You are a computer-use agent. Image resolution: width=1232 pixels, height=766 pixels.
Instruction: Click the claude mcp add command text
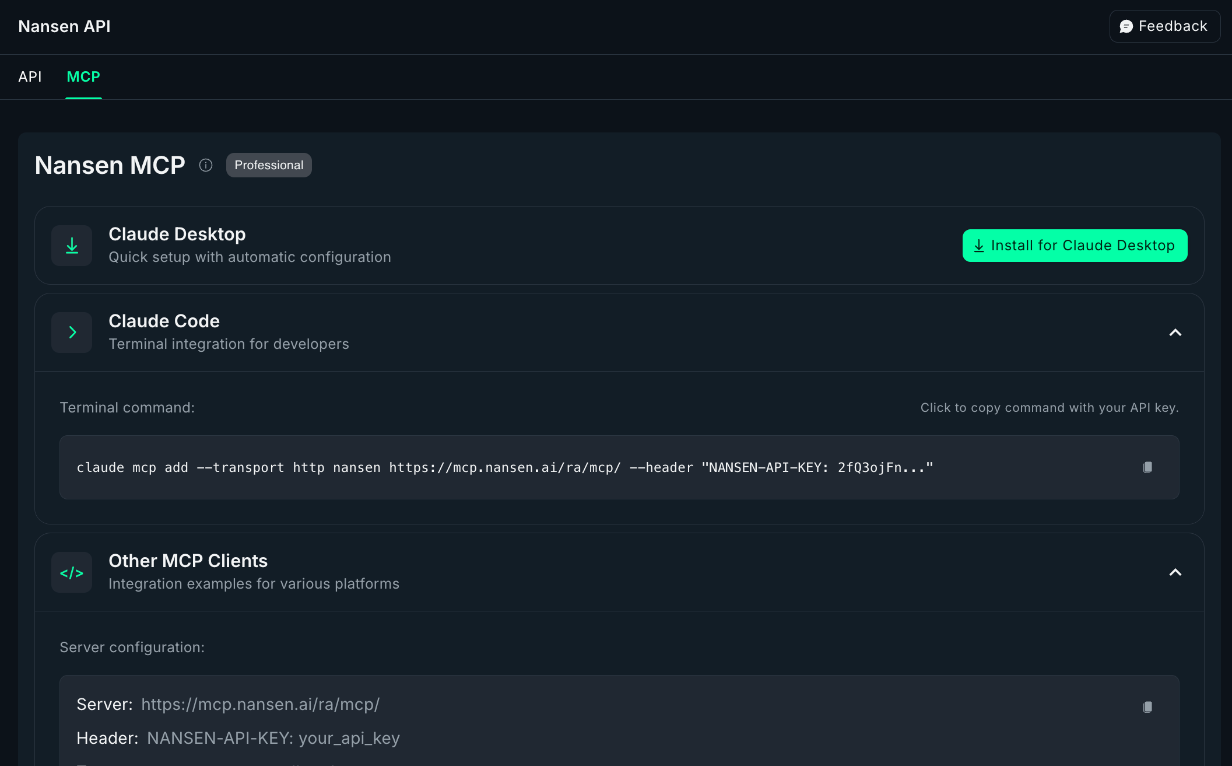505,468
